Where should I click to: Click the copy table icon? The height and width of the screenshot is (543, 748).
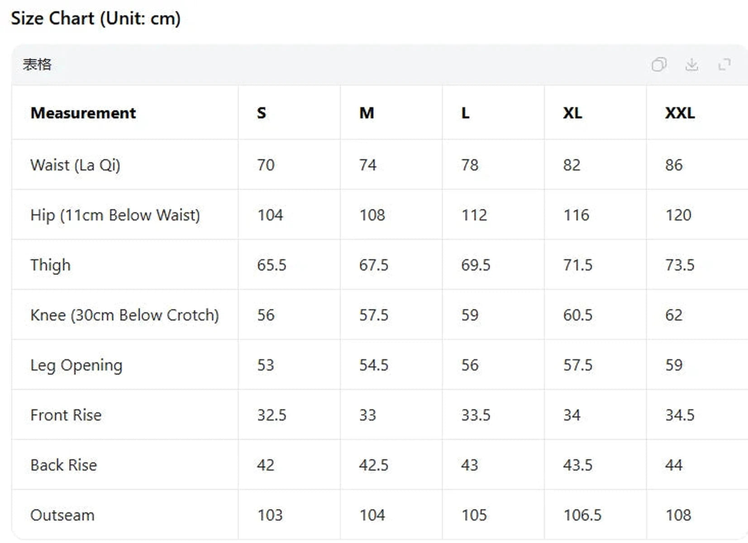[x=659, y=65]
